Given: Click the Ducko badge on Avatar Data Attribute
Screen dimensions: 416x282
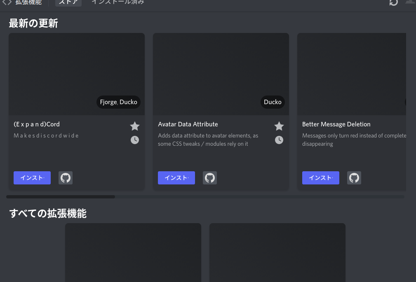Looking at the screenshot, I should [x=273, y=102].
